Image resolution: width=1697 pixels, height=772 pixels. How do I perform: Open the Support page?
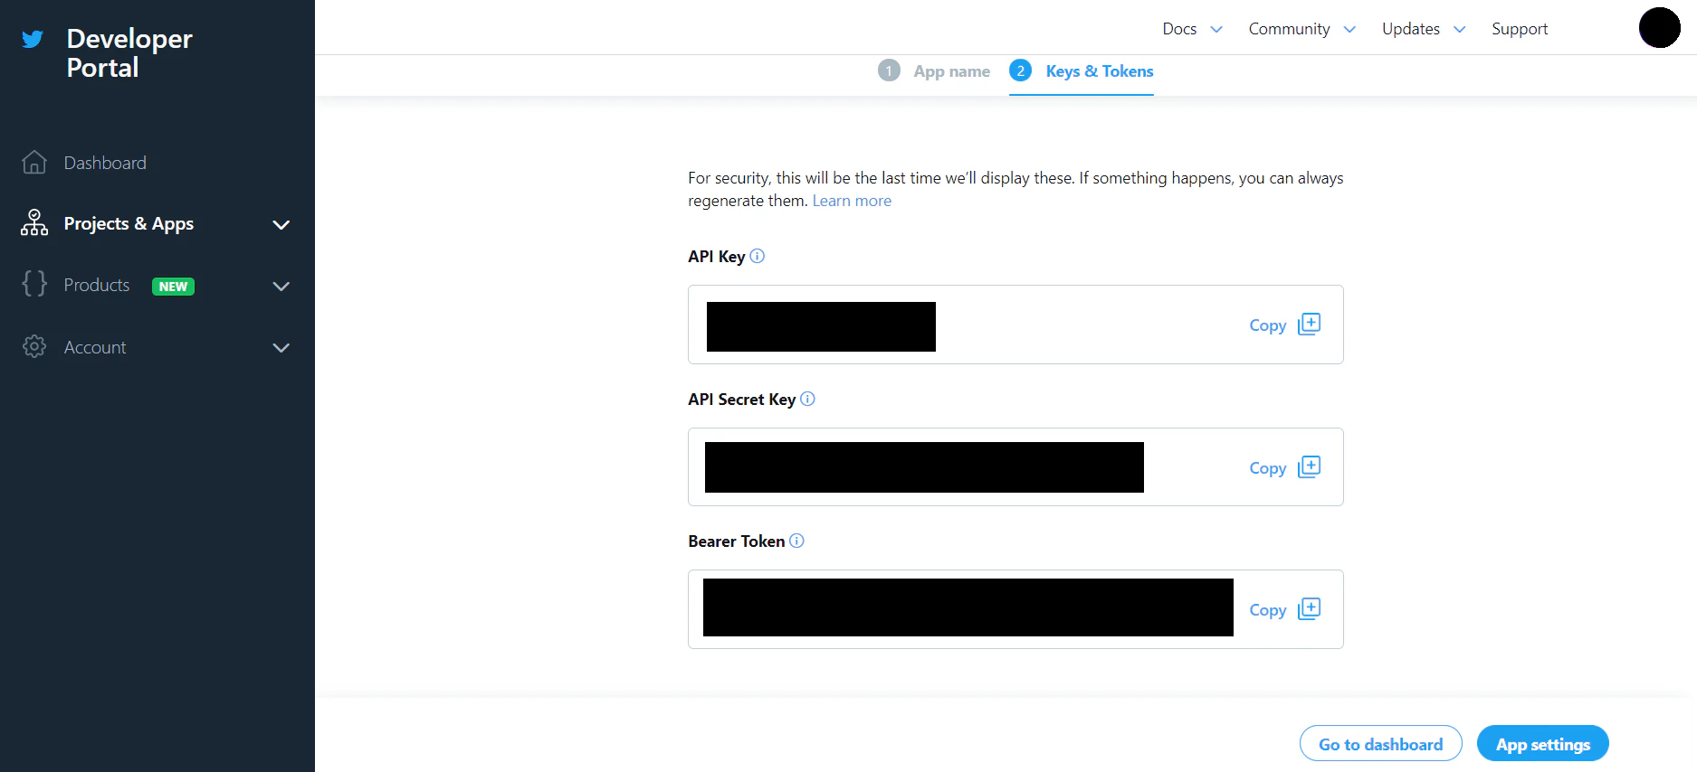tap(1520, 29)
